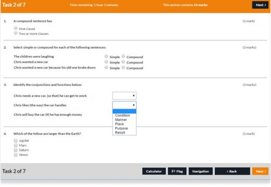Pick 'Result' in the open dropdown list
Viewport: 271px width, 187px height.
[x=120, y=133]
